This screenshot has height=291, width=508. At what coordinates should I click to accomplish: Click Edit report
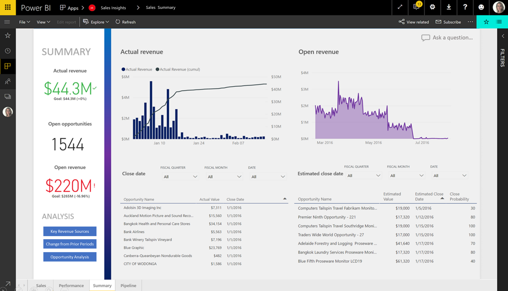[66, 22]
